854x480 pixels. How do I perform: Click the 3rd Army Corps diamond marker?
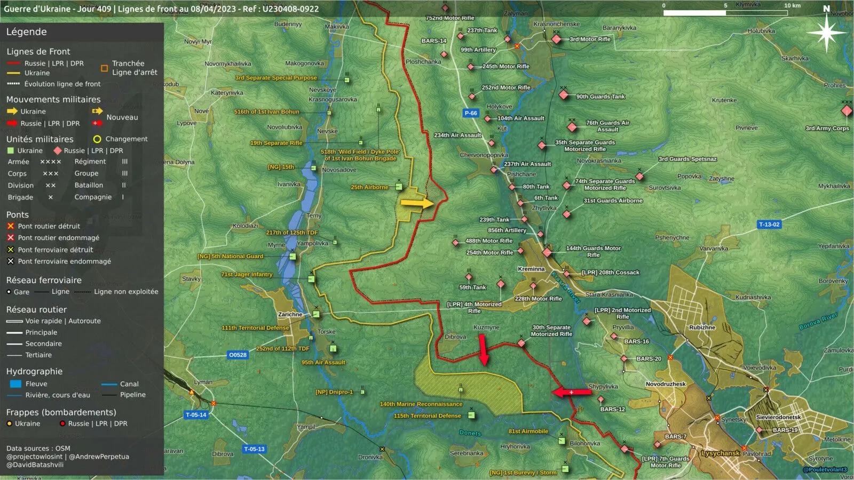(847, 111)
